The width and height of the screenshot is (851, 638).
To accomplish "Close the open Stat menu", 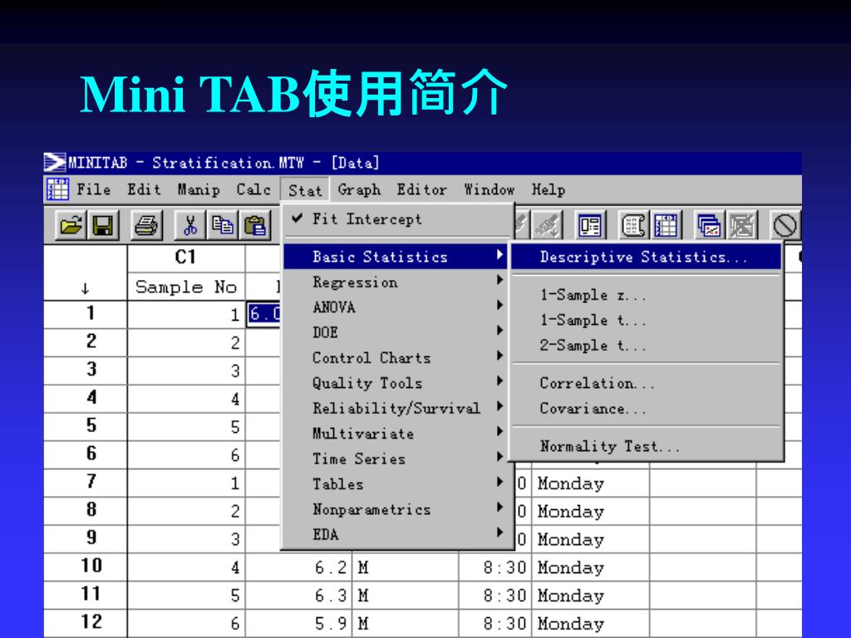I will point(305,190).
